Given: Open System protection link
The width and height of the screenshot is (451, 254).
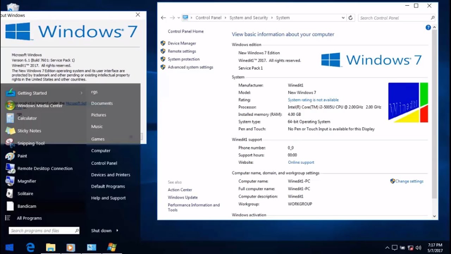Looking at the screenshot, I should coord(184,59).
